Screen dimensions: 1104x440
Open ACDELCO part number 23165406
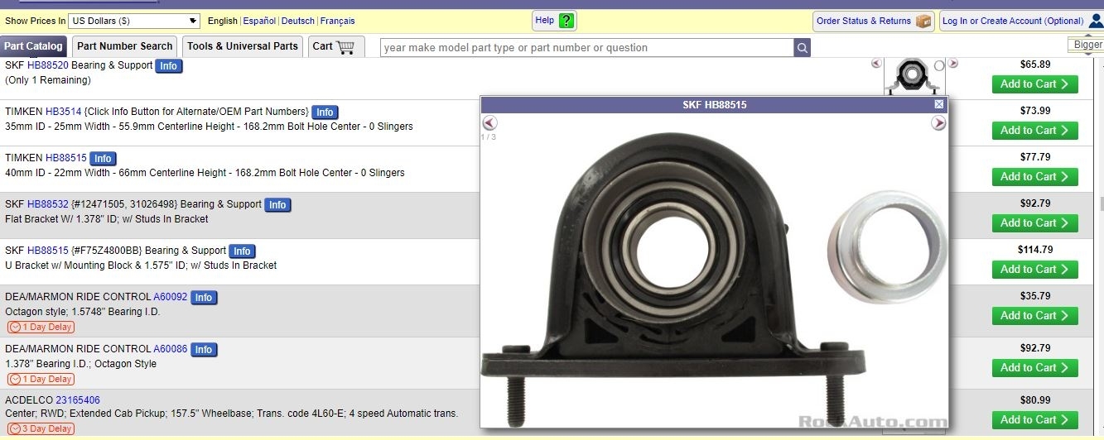click(x=78, y=400)
